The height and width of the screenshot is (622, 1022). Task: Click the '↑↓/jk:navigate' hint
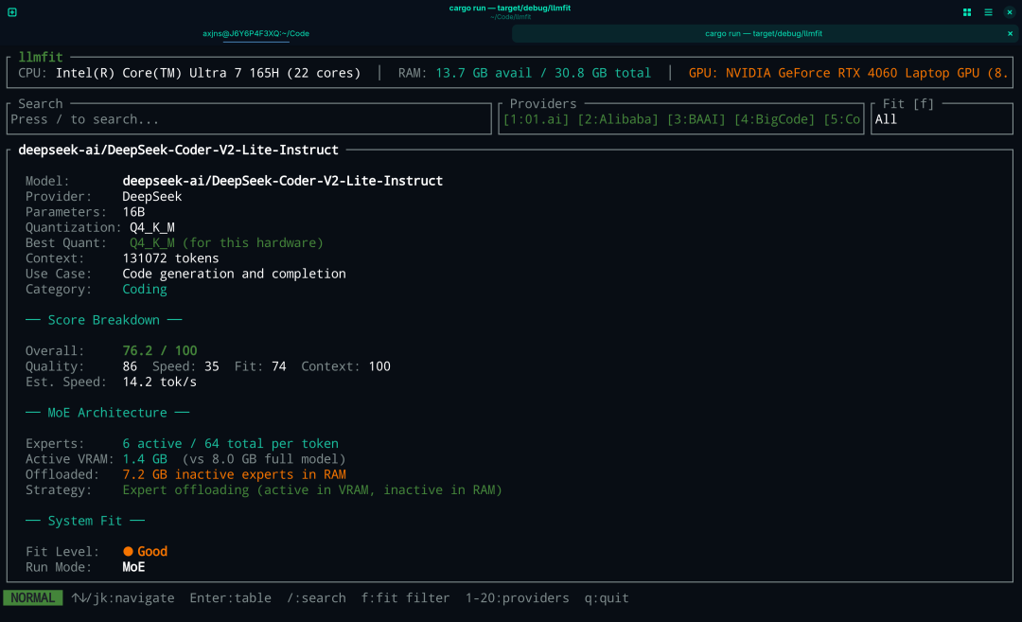point(122,598)
